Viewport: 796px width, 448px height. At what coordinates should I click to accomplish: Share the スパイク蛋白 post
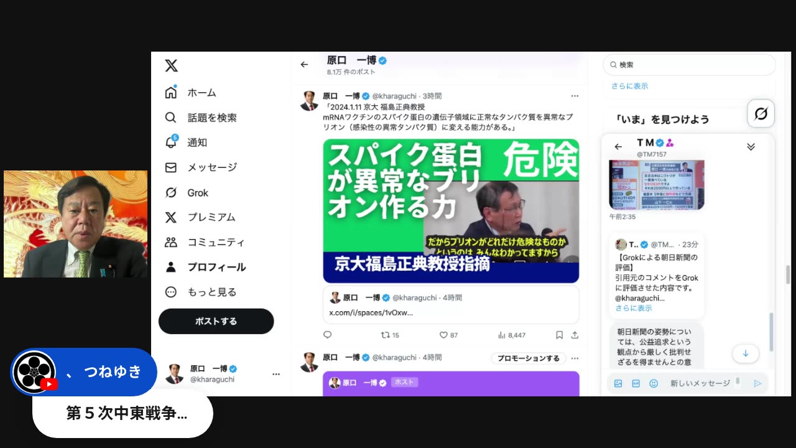click(575, 335)
